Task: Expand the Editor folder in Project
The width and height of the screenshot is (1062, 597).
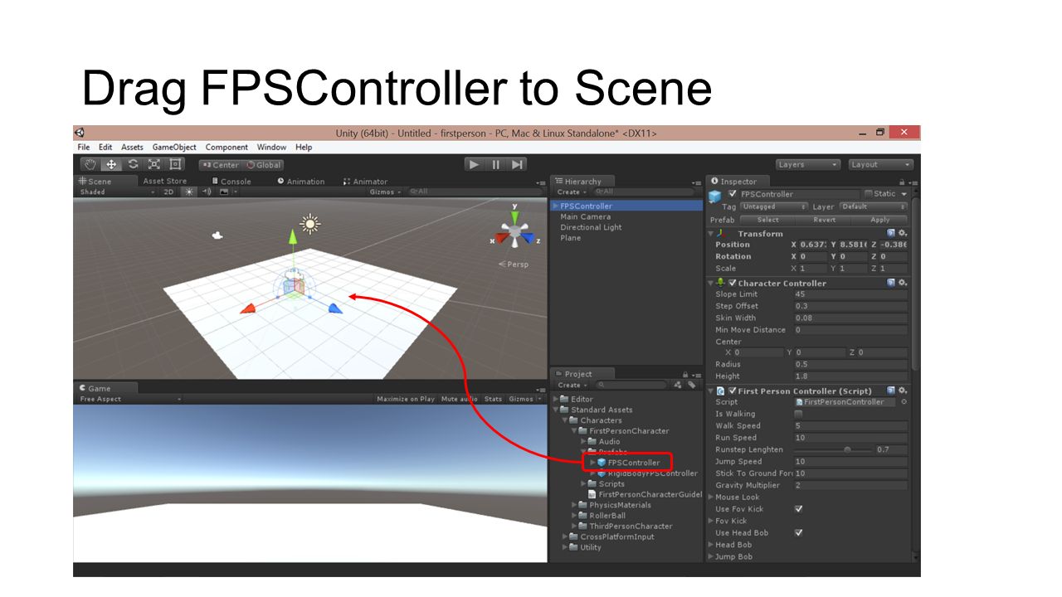Action: 557,399
